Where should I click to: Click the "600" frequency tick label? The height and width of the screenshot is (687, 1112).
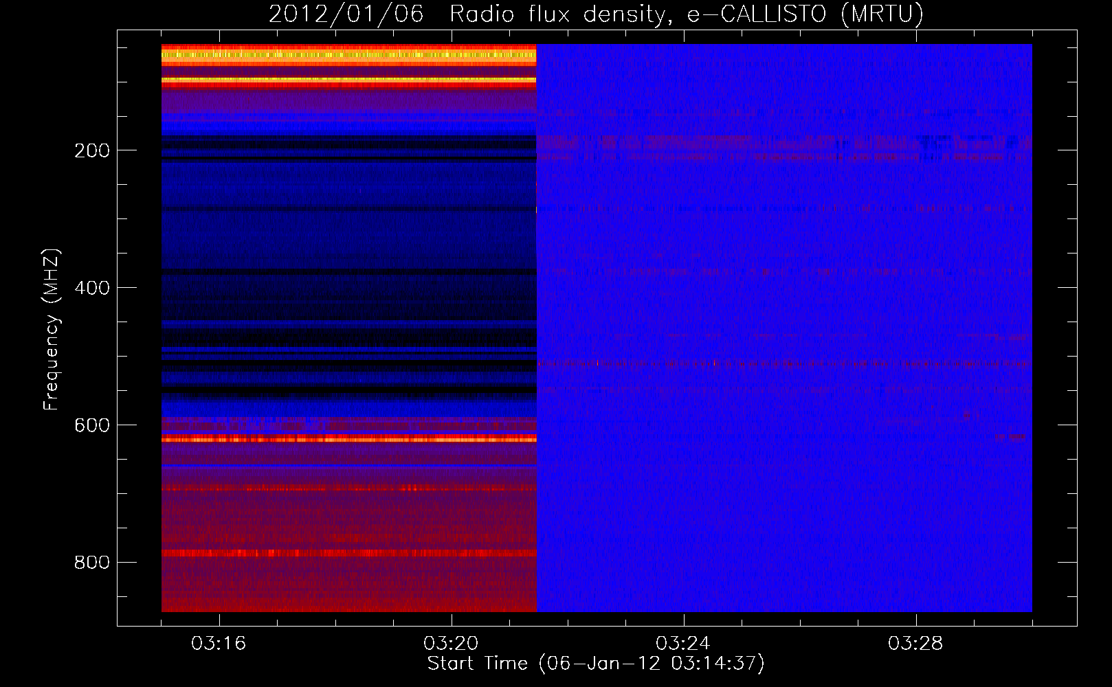coord(92,425)
